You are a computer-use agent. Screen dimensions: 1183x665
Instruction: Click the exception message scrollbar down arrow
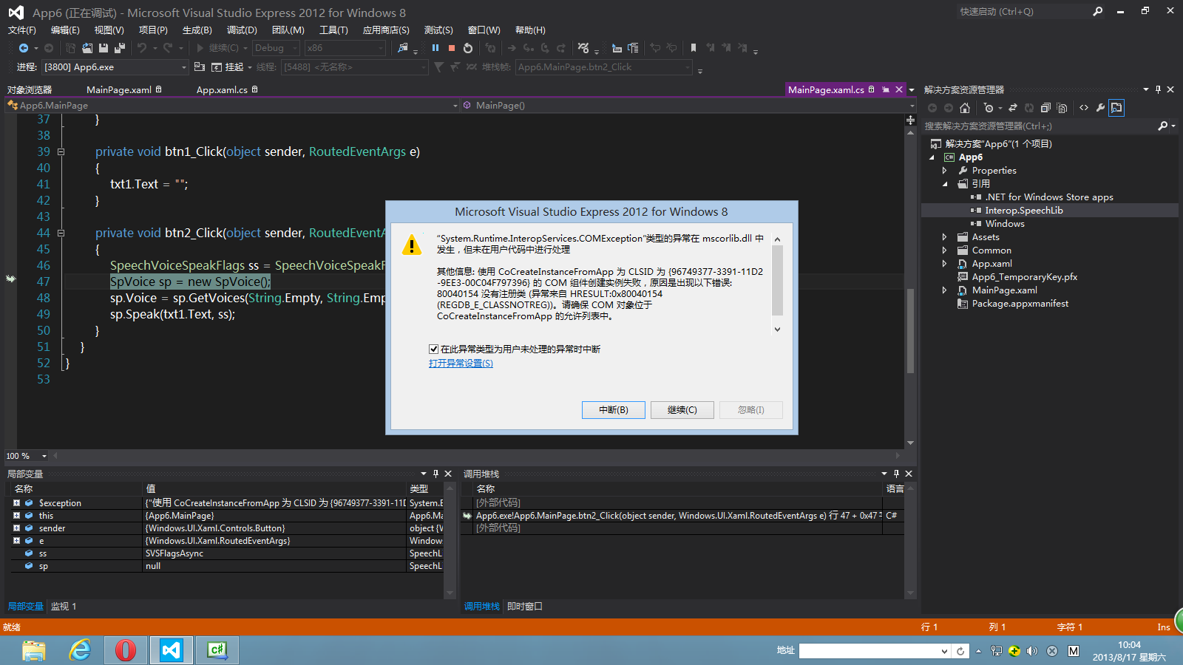click(x=777, y=330)
